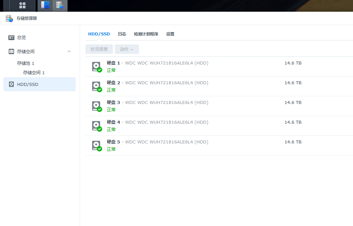The width and height of the screenshot is (353, 226).
Task: Select the 硬盘 2 row title
Action: coord(157,83)
